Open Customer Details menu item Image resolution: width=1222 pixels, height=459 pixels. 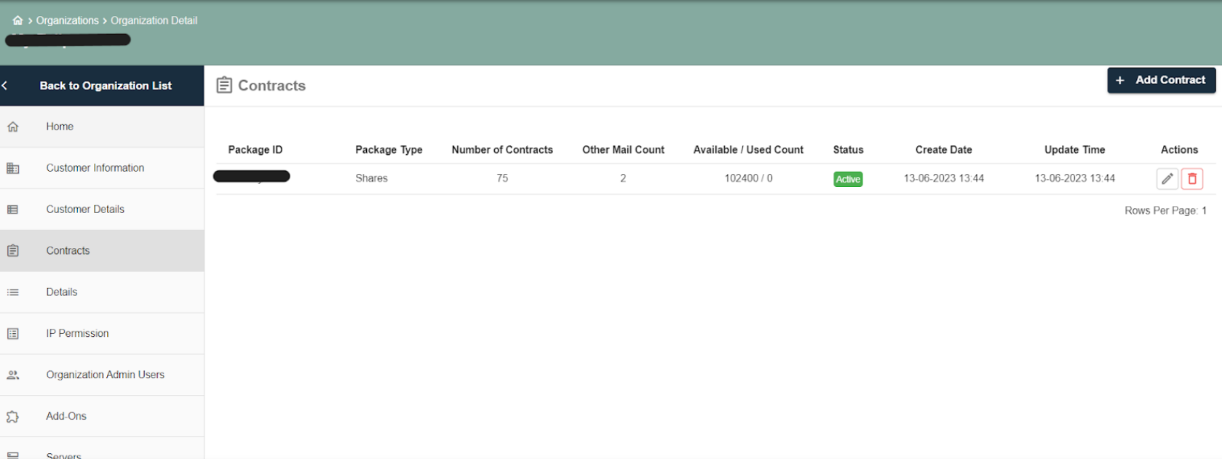102,209
